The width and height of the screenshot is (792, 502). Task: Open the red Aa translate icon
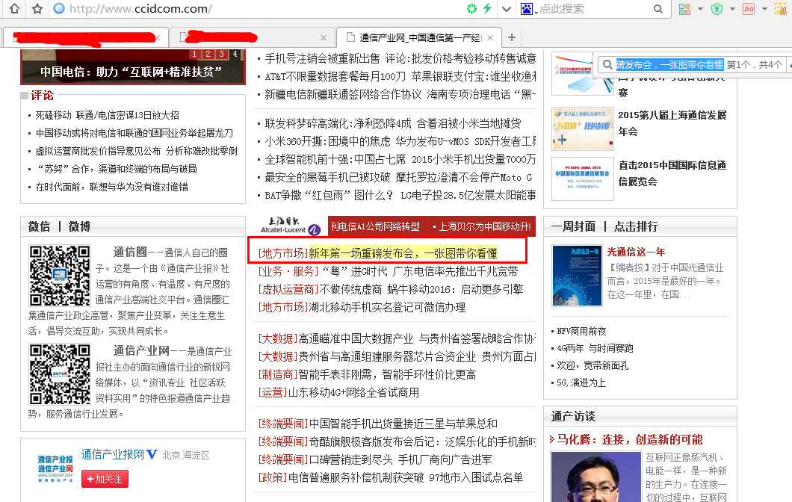[749, 8]
